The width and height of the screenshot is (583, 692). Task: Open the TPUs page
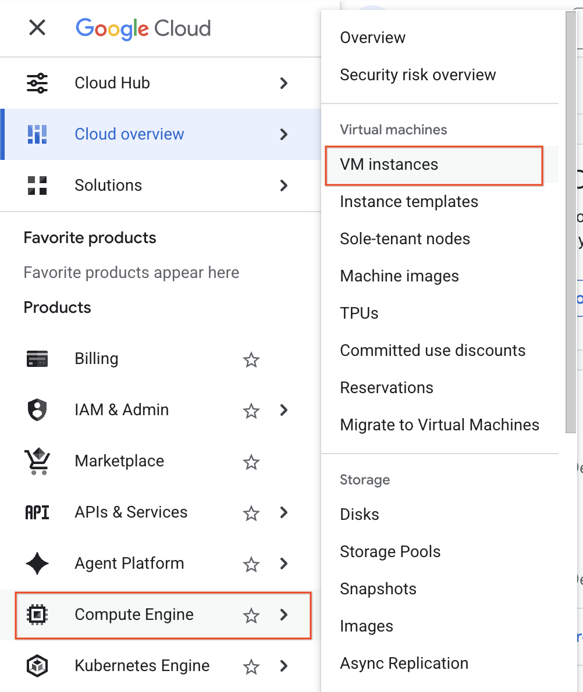(x=440, y=313)
